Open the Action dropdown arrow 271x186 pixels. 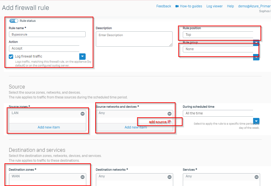click(x=82, y=56)
